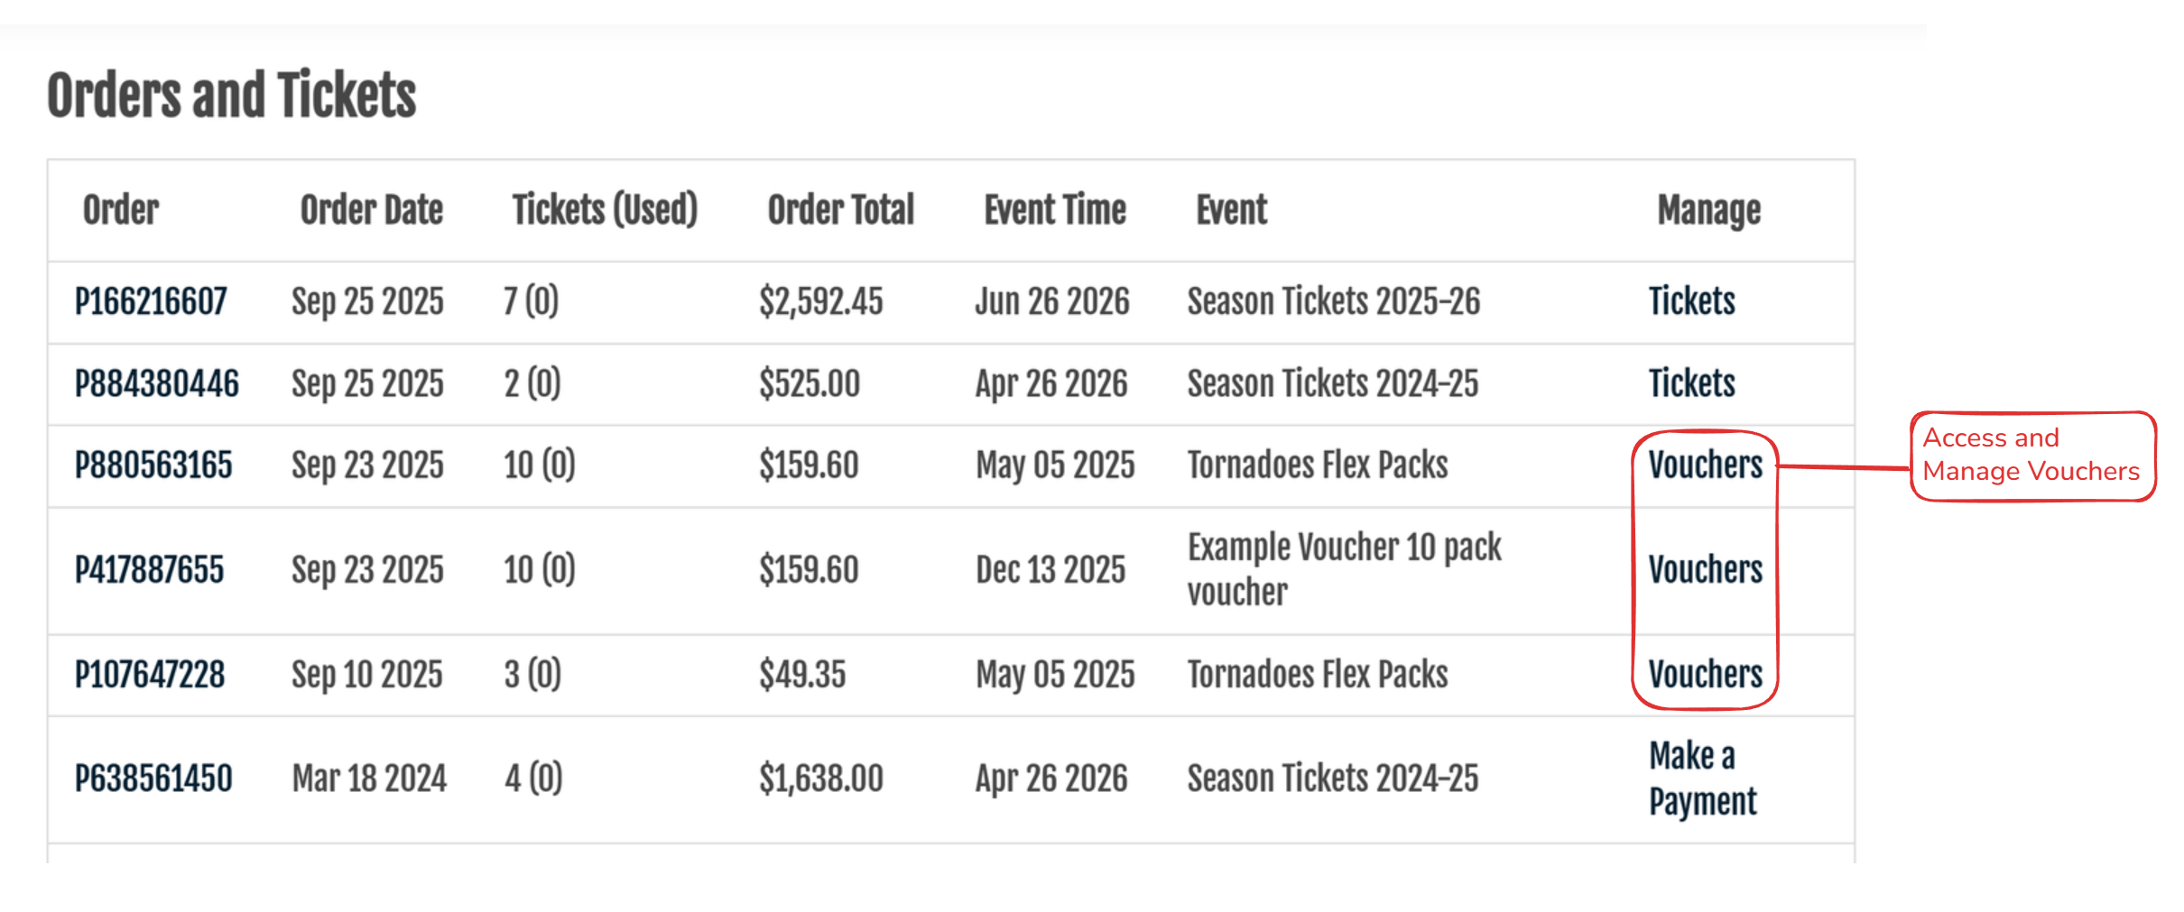Click the Order Date column header
Image resolution: width=2184 pixels, height=912 pixels.
click(x=371, y=210)
